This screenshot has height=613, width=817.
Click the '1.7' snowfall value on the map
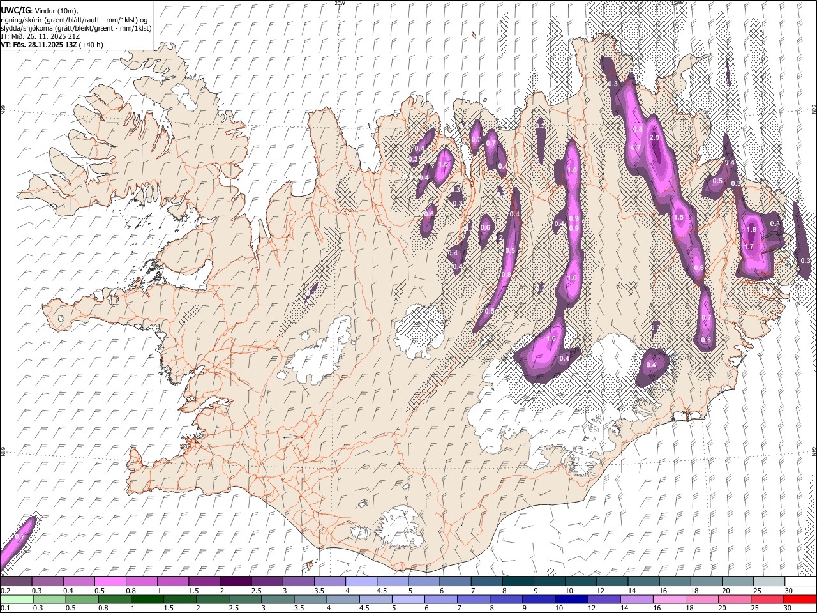click(x=749, y=246)
